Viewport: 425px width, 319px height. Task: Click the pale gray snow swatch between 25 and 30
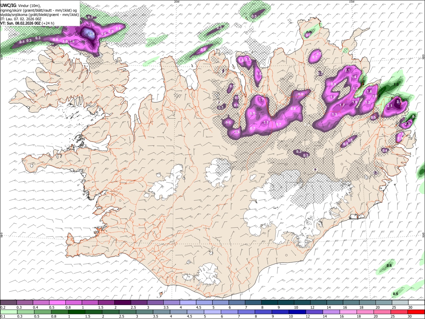pyautogui.click(x=400, y=302)
